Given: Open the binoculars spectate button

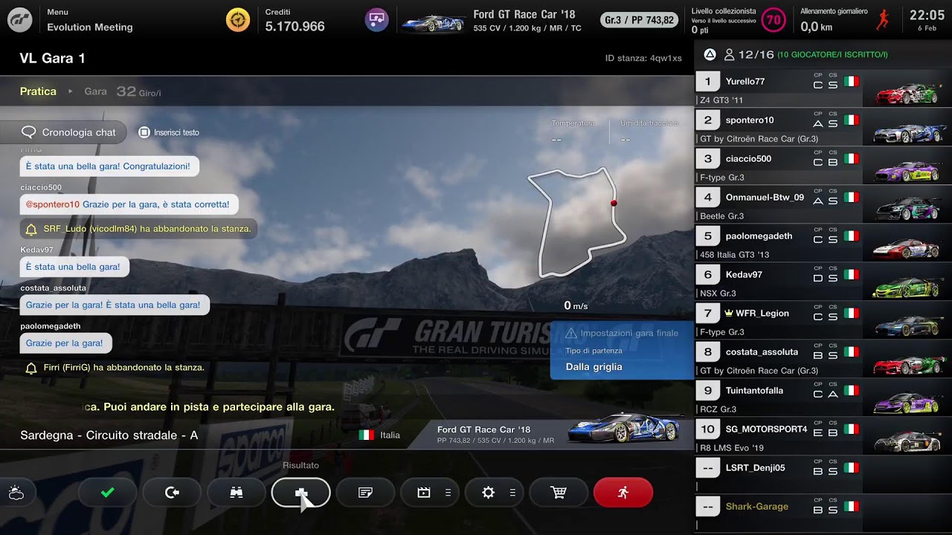Looking at the screenshot, I should 237,493.
